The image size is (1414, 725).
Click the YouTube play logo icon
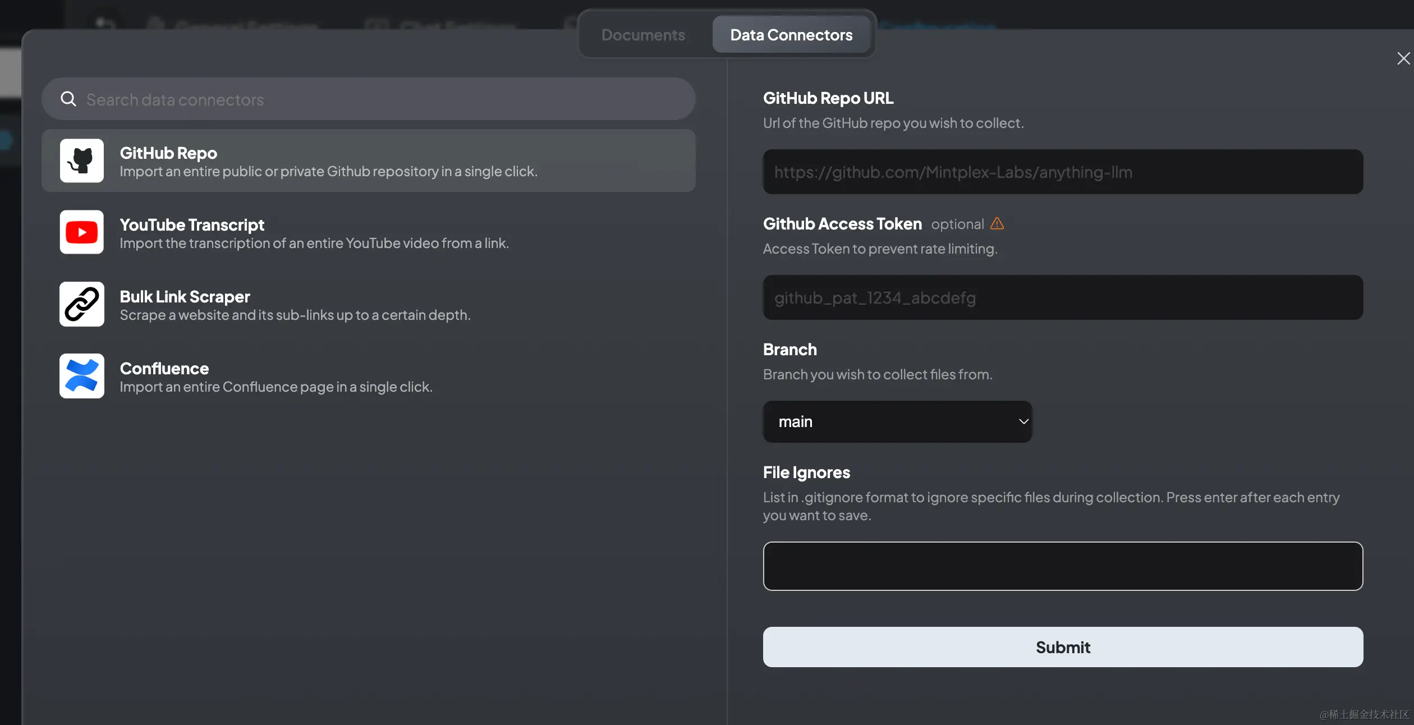pos(82,232)
